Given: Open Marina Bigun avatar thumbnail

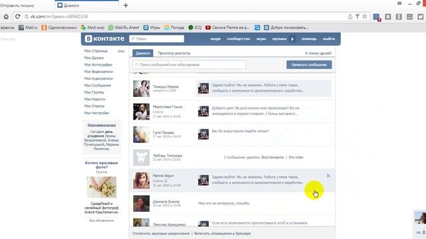Looking at the screenshot, I should pyautogui.click(x=141, y=181).
